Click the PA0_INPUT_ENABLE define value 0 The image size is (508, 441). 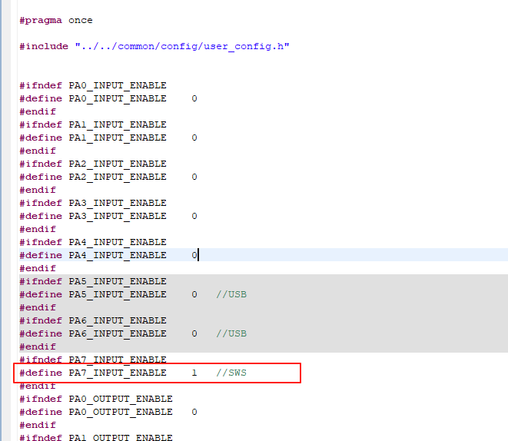194,98
